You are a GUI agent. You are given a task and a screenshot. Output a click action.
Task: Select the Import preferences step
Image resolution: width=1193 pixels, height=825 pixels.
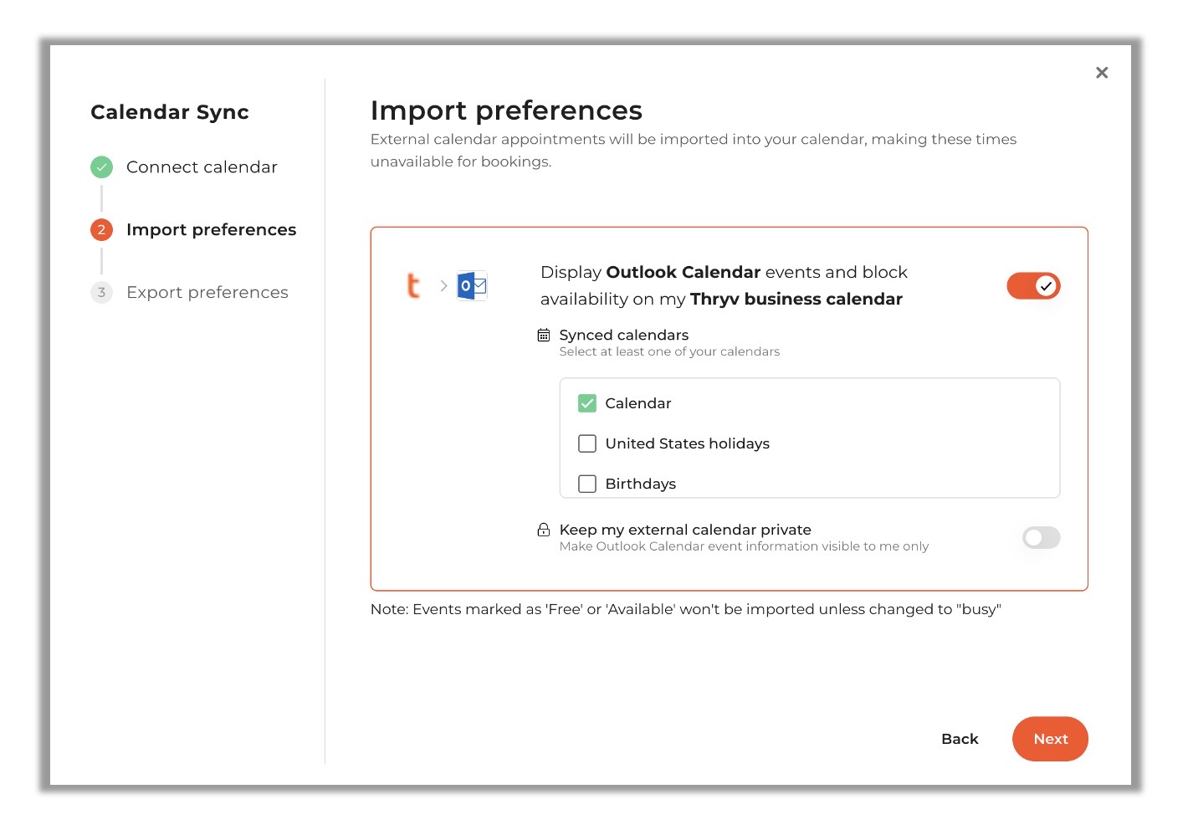pos(211,229)
